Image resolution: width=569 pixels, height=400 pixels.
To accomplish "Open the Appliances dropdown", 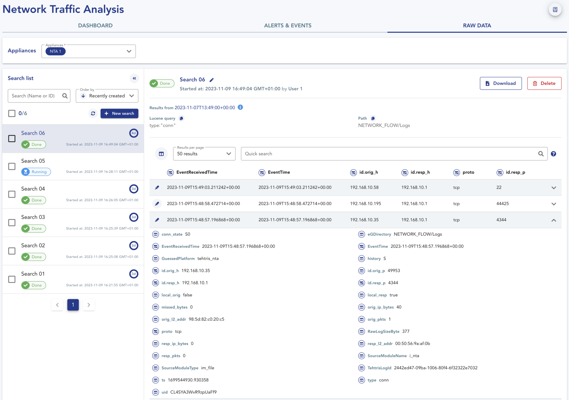I will point(129,51).
